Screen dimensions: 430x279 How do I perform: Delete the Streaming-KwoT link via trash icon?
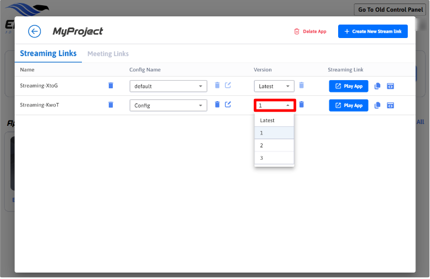(111, 105)
